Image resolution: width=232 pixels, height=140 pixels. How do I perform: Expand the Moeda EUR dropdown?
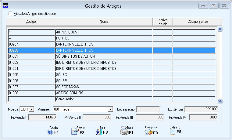[31, 109]
